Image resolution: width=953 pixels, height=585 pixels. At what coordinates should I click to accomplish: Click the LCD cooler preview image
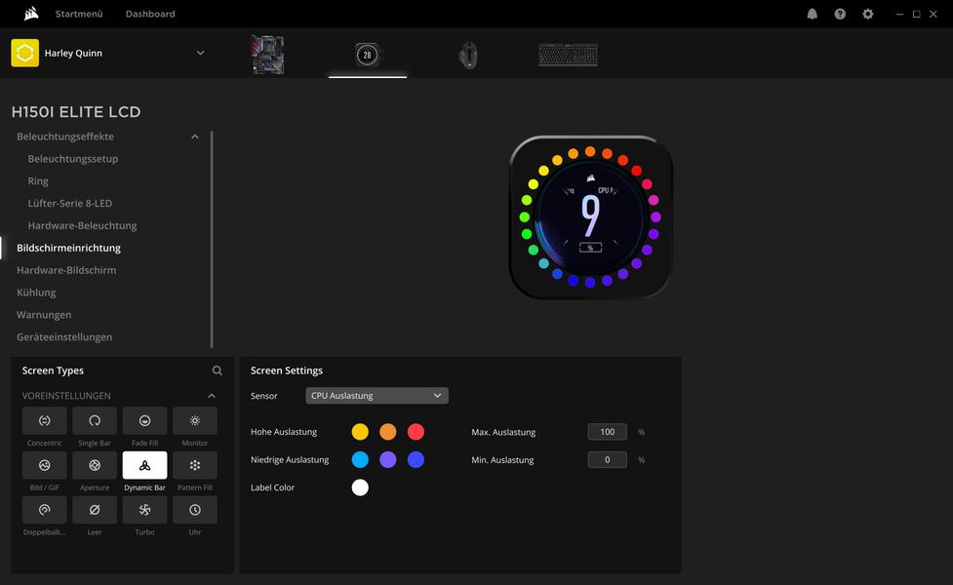pyautogui.click(x=590, y=216)
